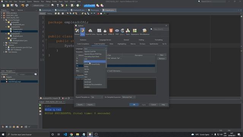Click the Help button in Options
The image size is (243, 137).
point(163,105)
